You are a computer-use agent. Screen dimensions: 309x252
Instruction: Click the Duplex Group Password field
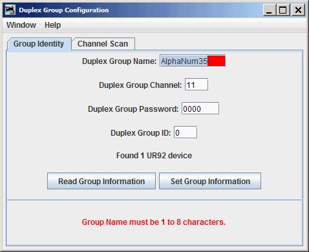200,109
